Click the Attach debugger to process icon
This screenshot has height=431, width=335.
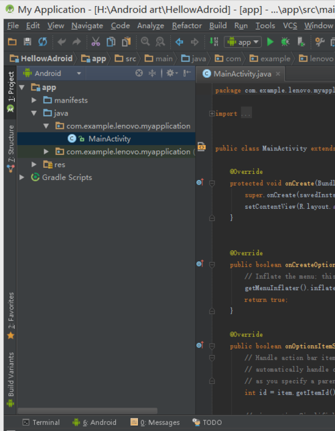[x=301, y=42]
